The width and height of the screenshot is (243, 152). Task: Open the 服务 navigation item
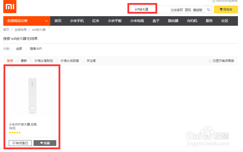click(x=209, y=21)
